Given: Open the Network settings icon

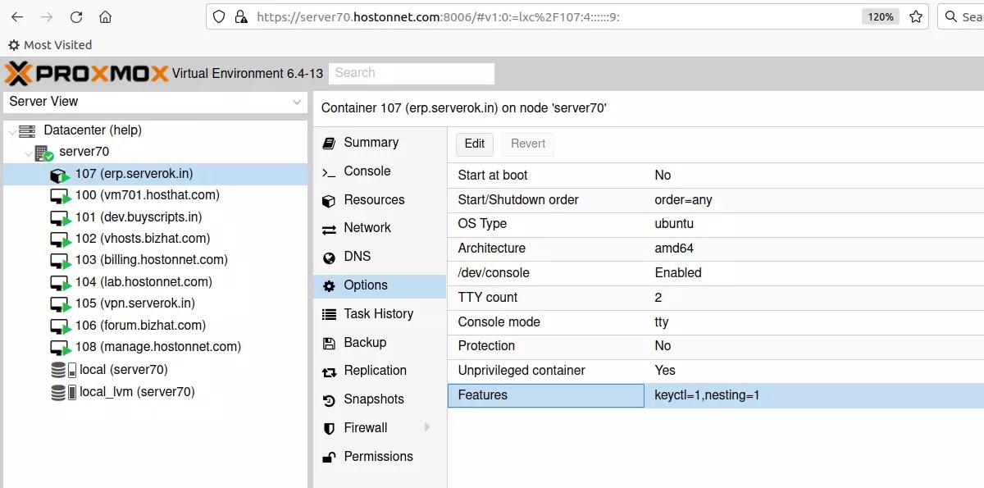Looking at the screenshot, I should (329, 227).
